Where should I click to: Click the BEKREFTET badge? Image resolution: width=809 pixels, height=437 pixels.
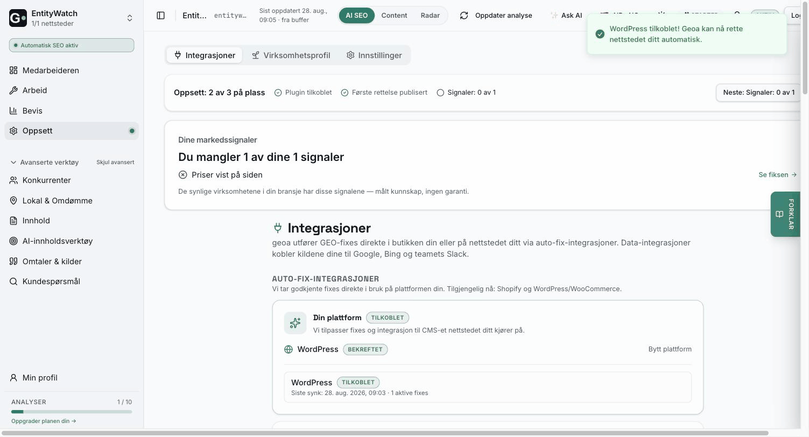click(365, 349)
